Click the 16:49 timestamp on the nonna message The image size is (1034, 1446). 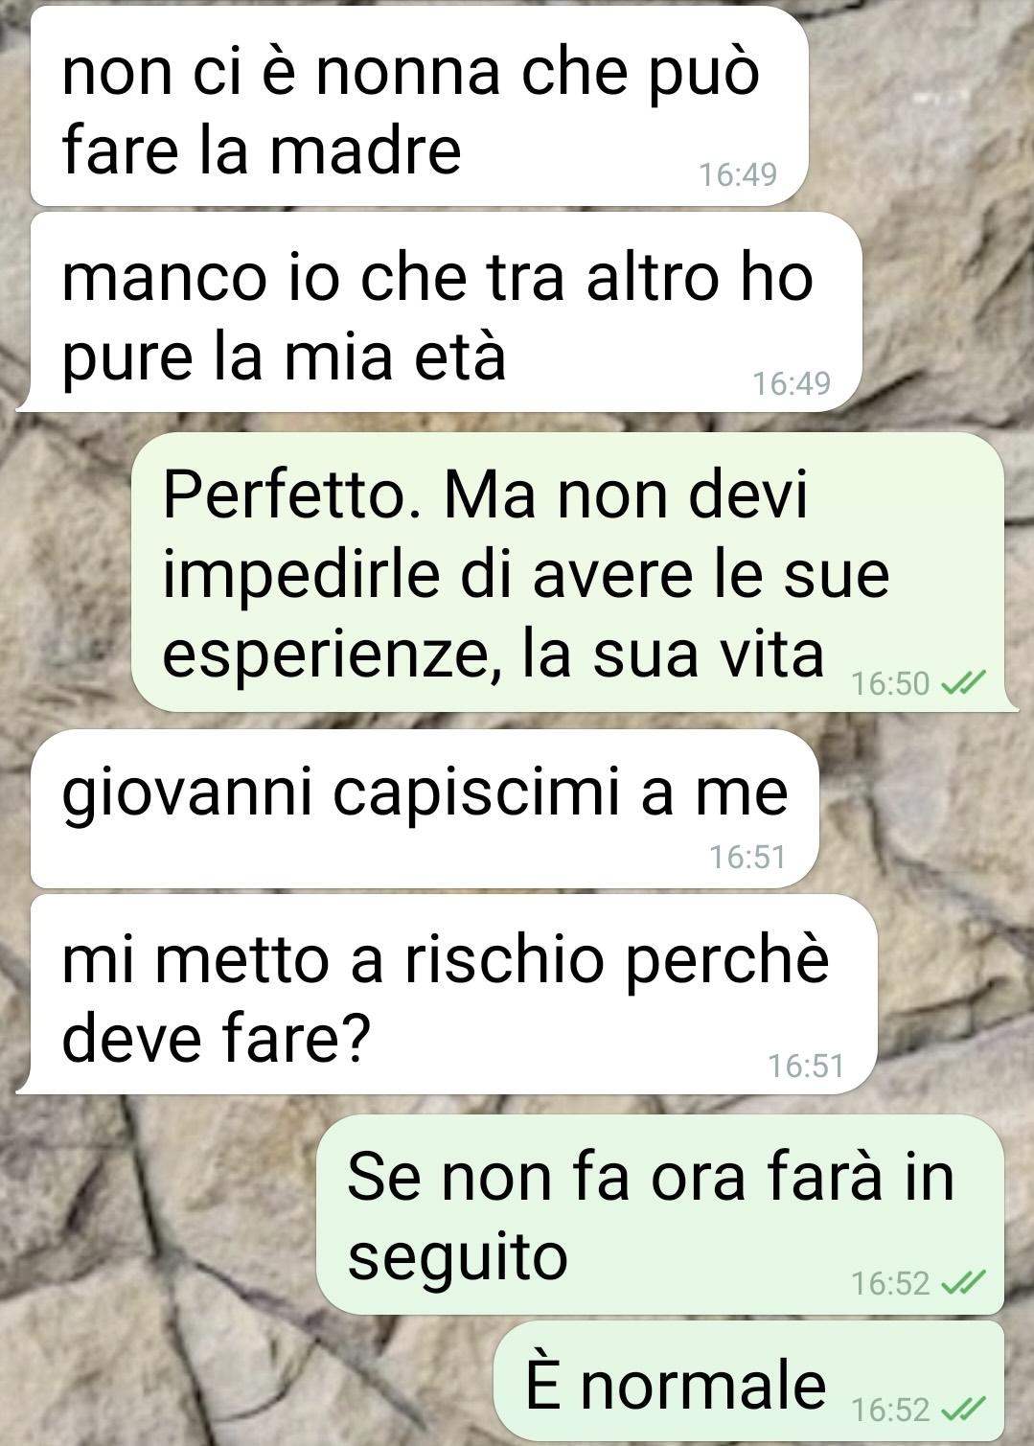[x=738, y=174]
